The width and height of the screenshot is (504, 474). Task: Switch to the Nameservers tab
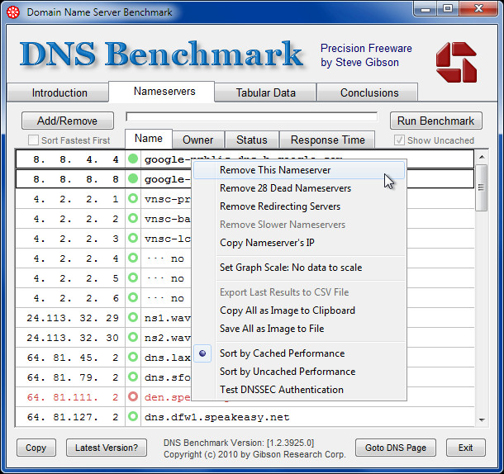[162, 92]
